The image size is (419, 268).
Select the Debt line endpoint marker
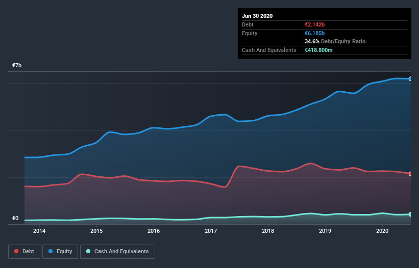(x=410, y=174)
